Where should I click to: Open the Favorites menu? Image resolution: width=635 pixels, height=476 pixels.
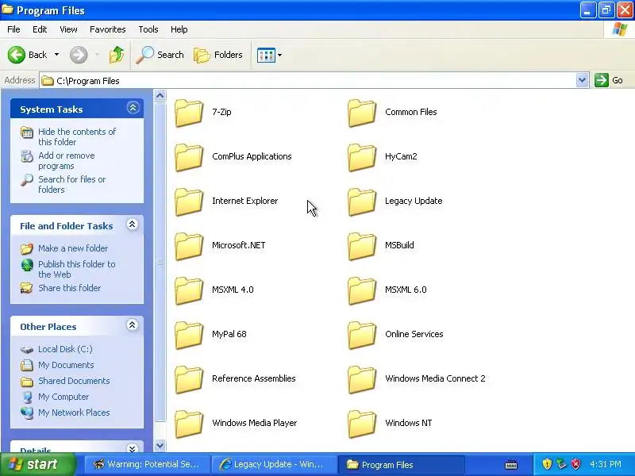[108, 29]
